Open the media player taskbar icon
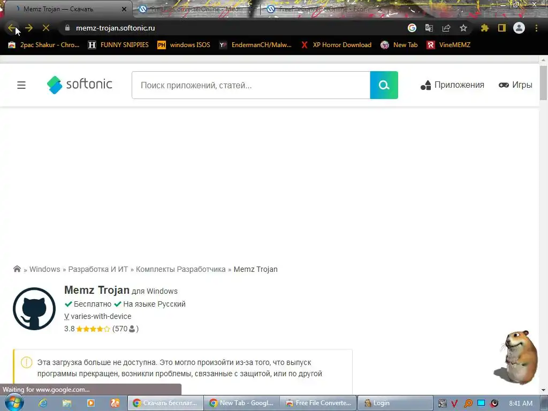This screenshot has height=411, width=548. point(91,403)
